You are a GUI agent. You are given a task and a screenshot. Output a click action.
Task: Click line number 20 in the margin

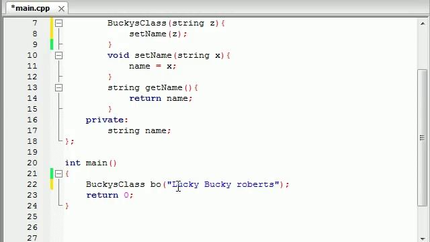(32, 163)
